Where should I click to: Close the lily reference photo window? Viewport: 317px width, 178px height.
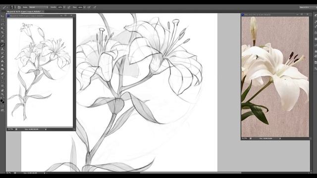[x=308, y=14]
